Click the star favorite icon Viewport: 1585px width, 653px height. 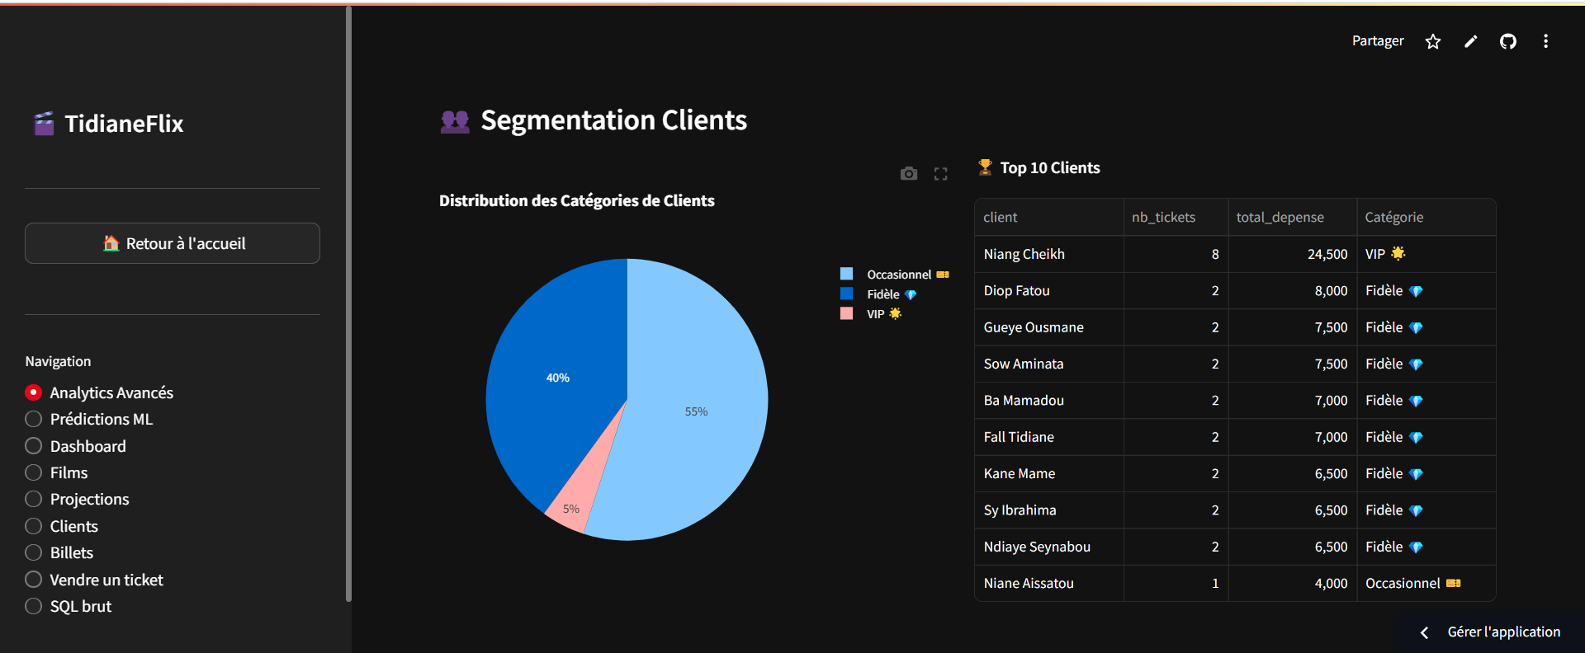(1433, 41)
